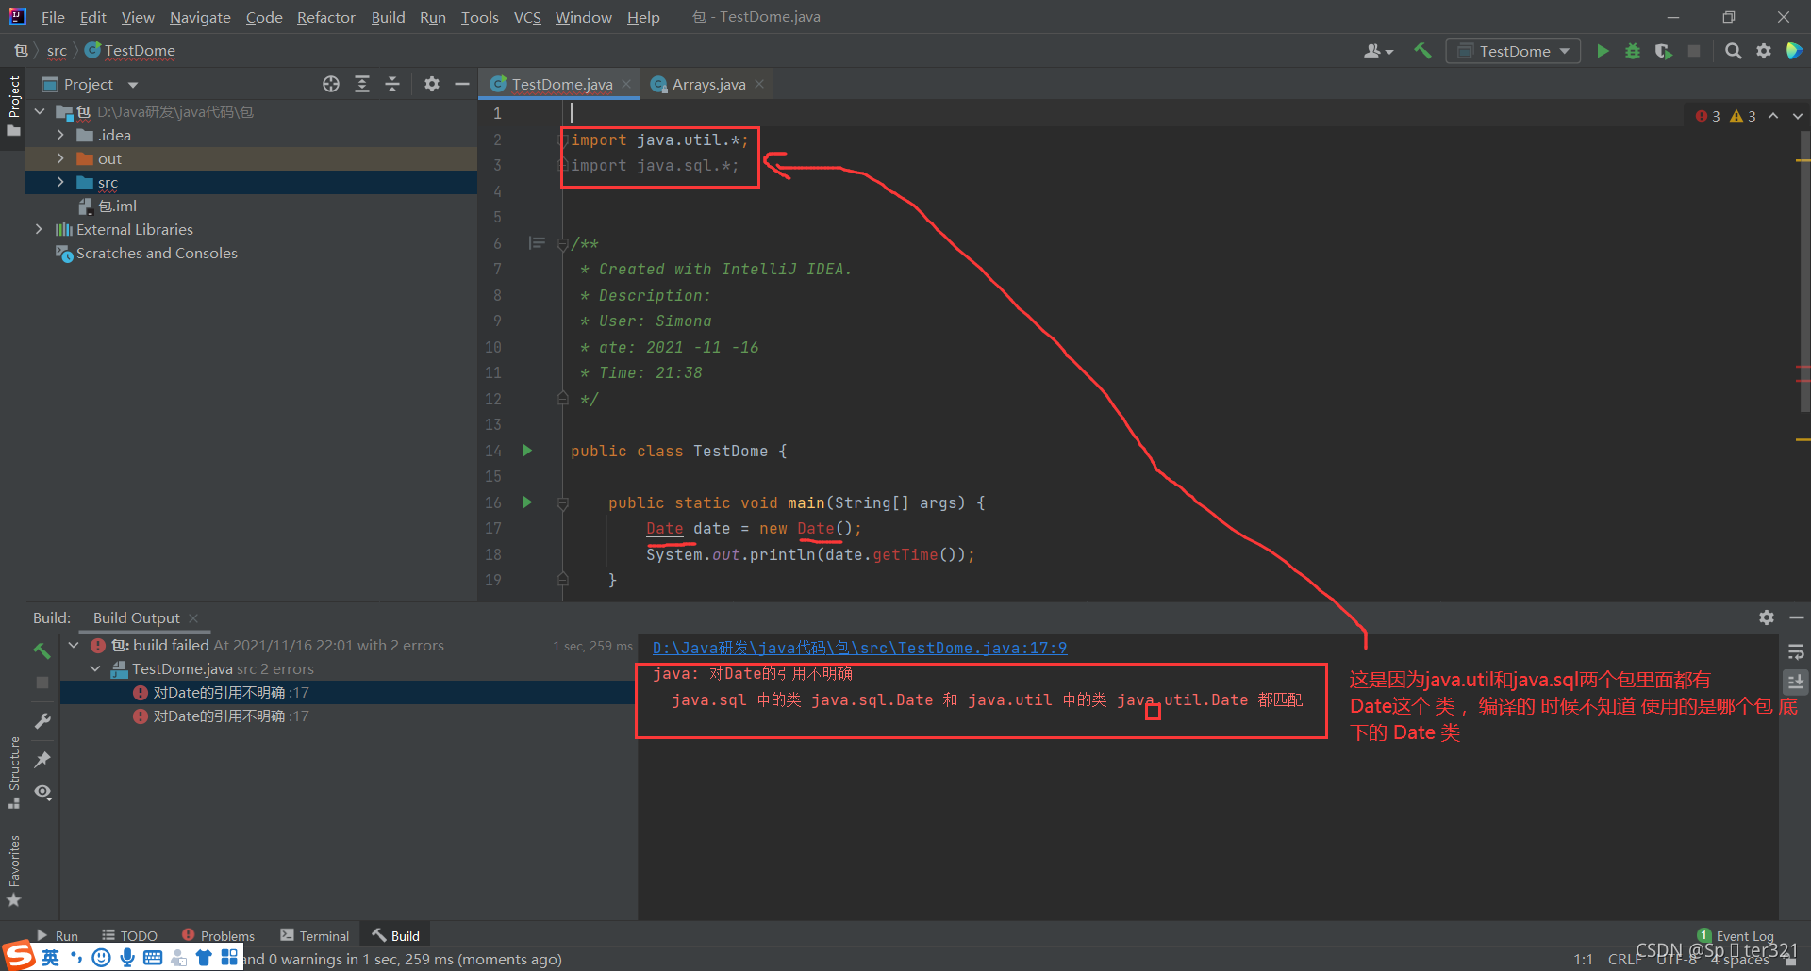Open Build panel settings gear

pyautogui.click(x=1767, y=617)
